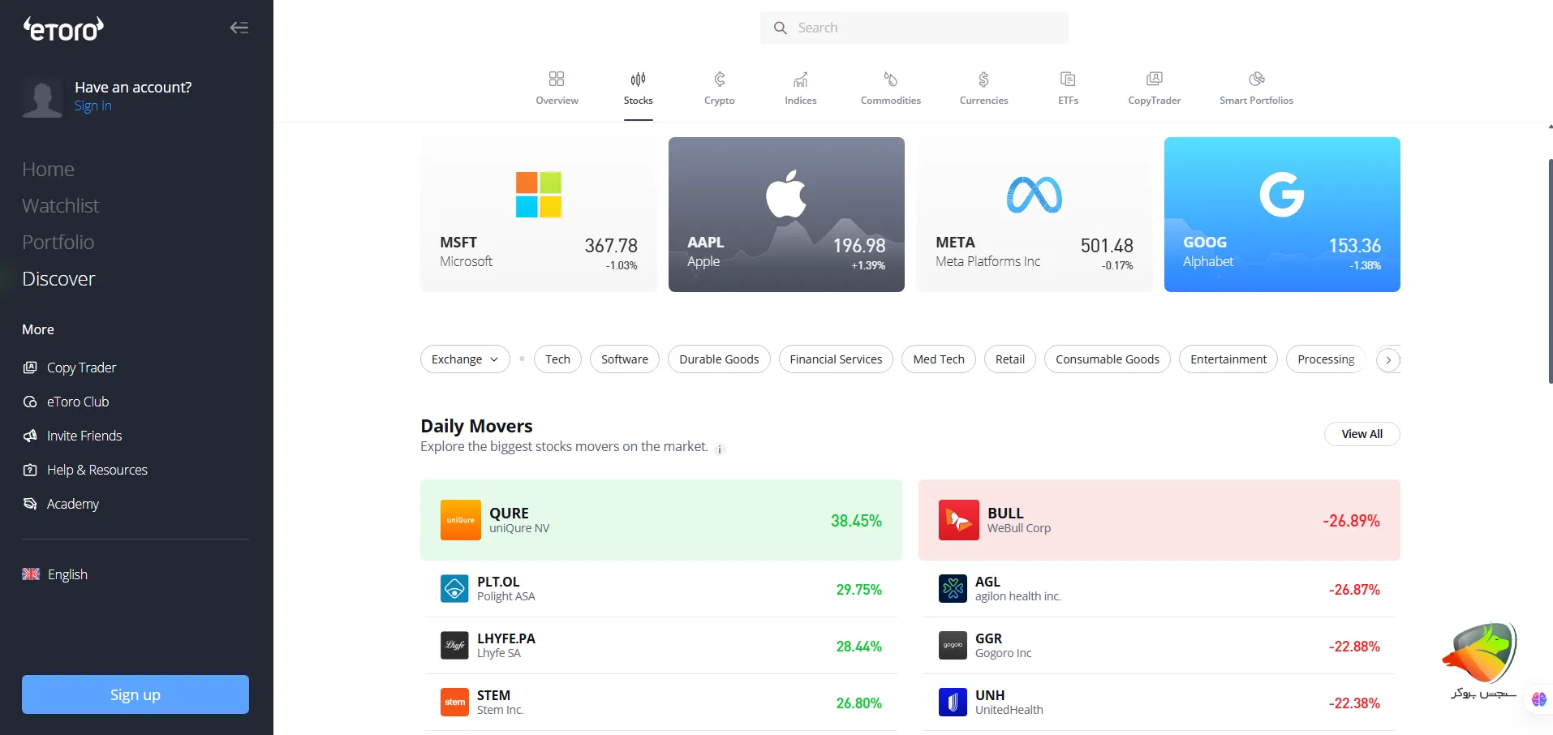Image resolution: width=1553 pixels, height=735 pixels.
Task: Enable the Financial Services filter chip
Action: (835, 359)
